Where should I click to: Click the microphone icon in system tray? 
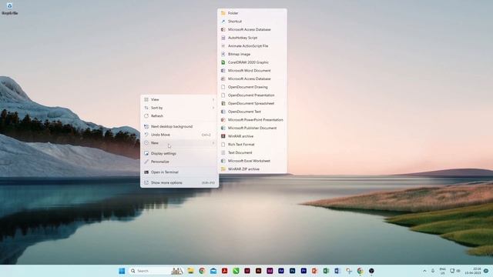point(433,271)
